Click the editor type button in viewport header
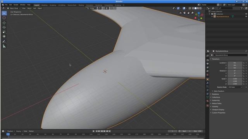Image resolution: width=248 pixels, height=139 pixels. (x=3, y=8)
